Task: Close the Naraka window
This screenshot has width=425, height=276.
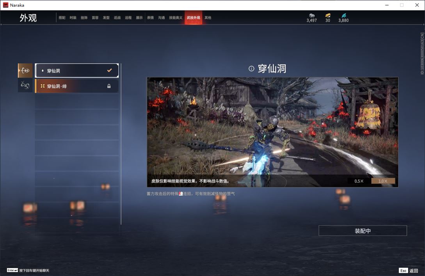Action: pos(417,5)
